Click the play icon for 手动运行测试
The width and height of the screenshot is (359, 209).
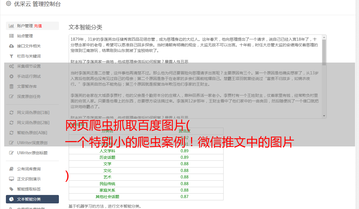coord(11,76)
